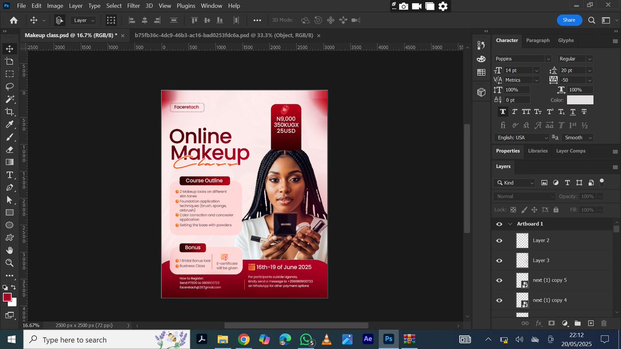Viewport: 621px width, 349px height.
Task: Open the English: USA language dropdown
Action: click(522, 138)
